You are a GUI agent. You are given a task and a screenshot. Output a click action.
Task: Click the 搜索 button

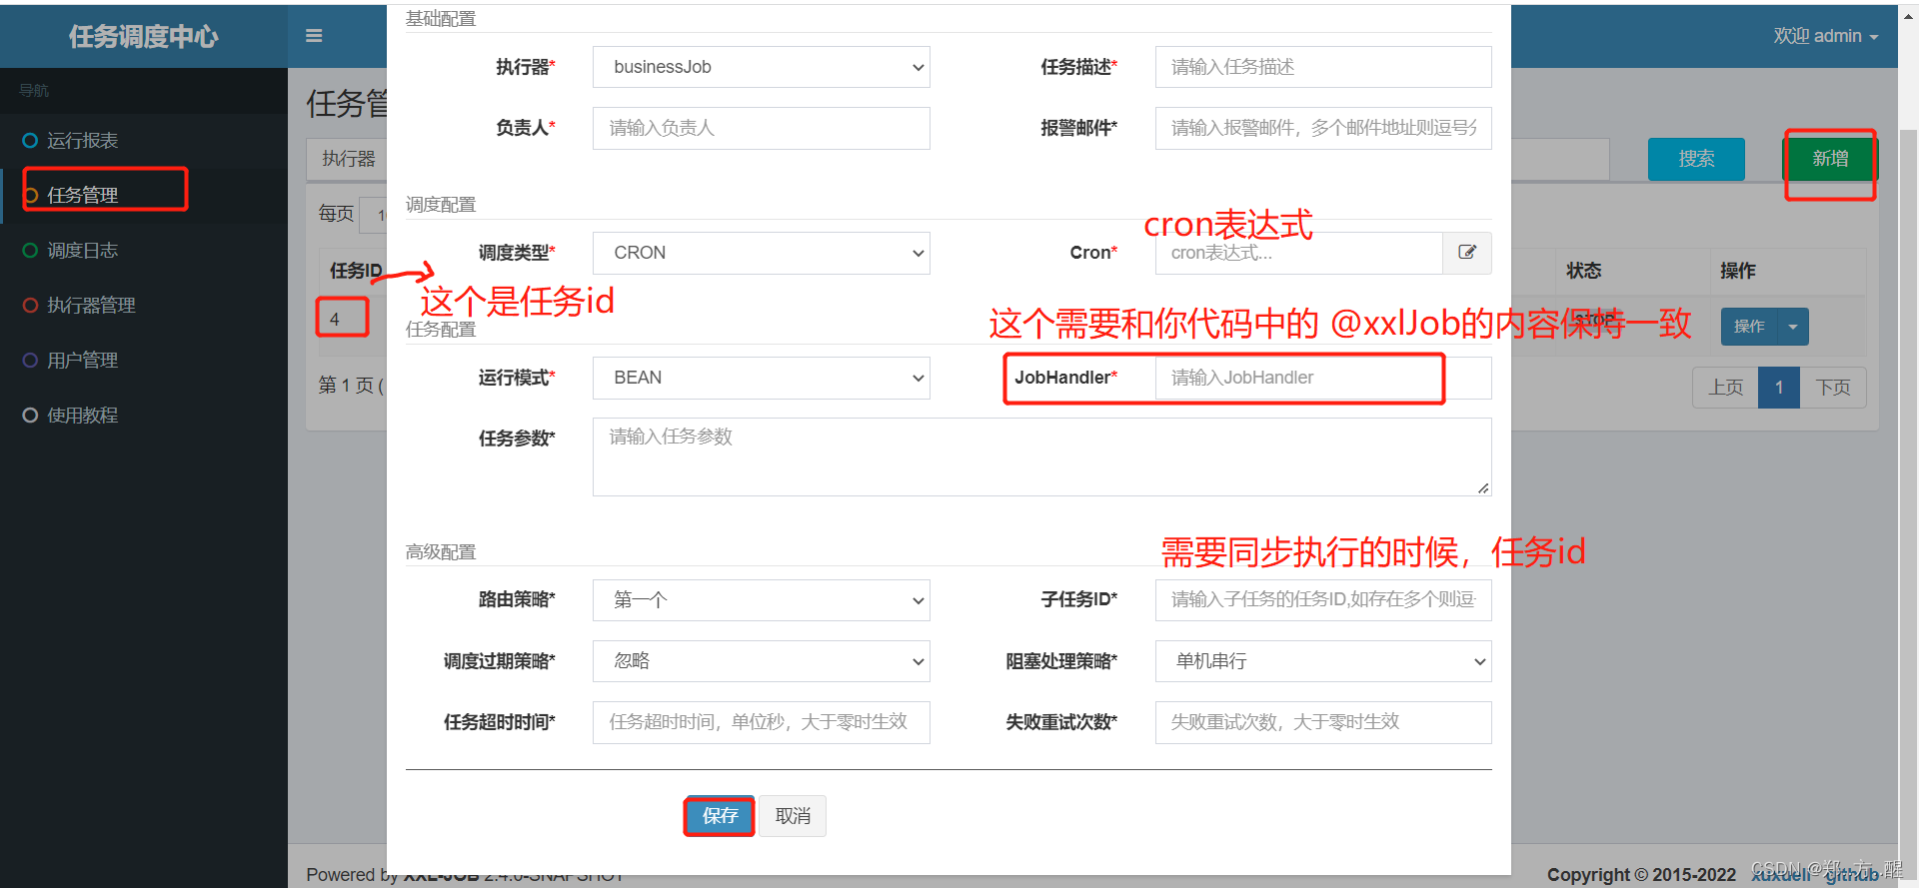1696,159
